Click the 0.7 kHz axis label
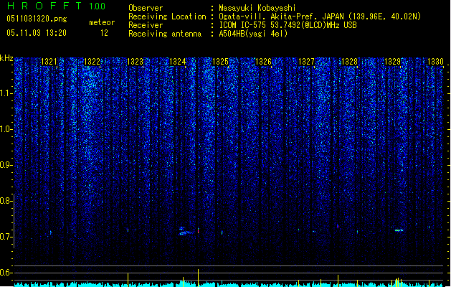The width and height of the screenshot is (451, 287). pyautogui.click(x=6, y=237)
